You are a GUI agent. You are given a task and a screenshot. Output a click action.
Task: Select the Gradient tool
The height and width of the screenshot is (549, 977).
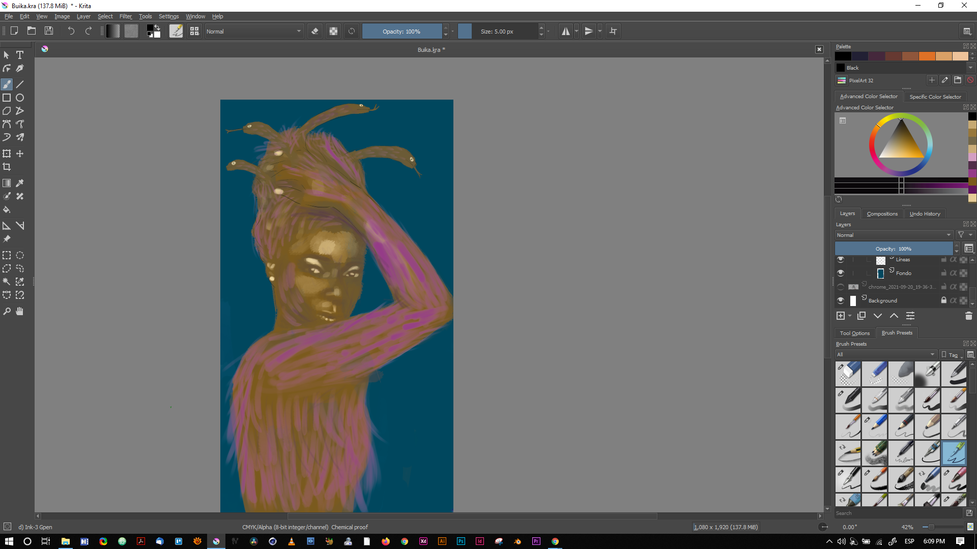click(7, 183)
